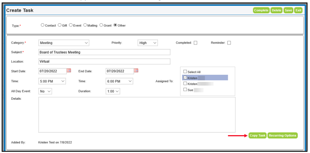
Task: Select the Grant type radio button
Action: [101, 25]
